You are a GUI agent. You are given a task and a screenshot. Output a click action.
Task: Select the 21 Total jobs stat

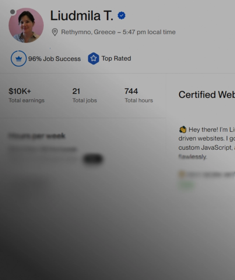[x=76, y=91]
